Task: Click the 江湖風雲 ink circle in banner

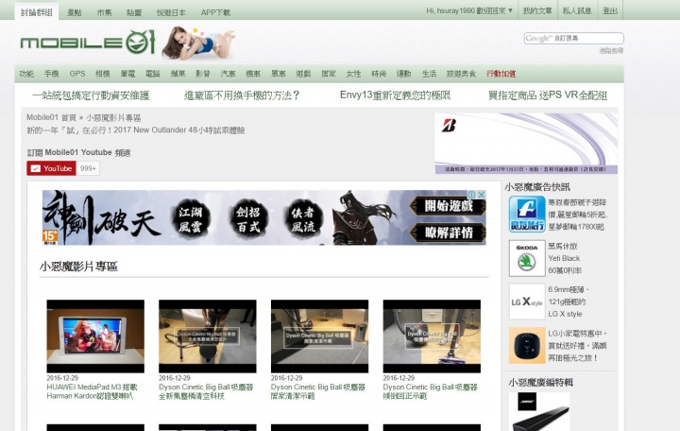Action: pos(191,219)
